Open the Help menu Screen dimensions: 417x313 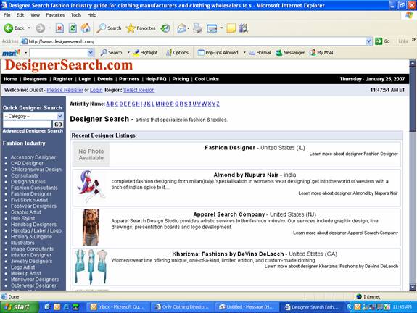click(x=92, y=15)
